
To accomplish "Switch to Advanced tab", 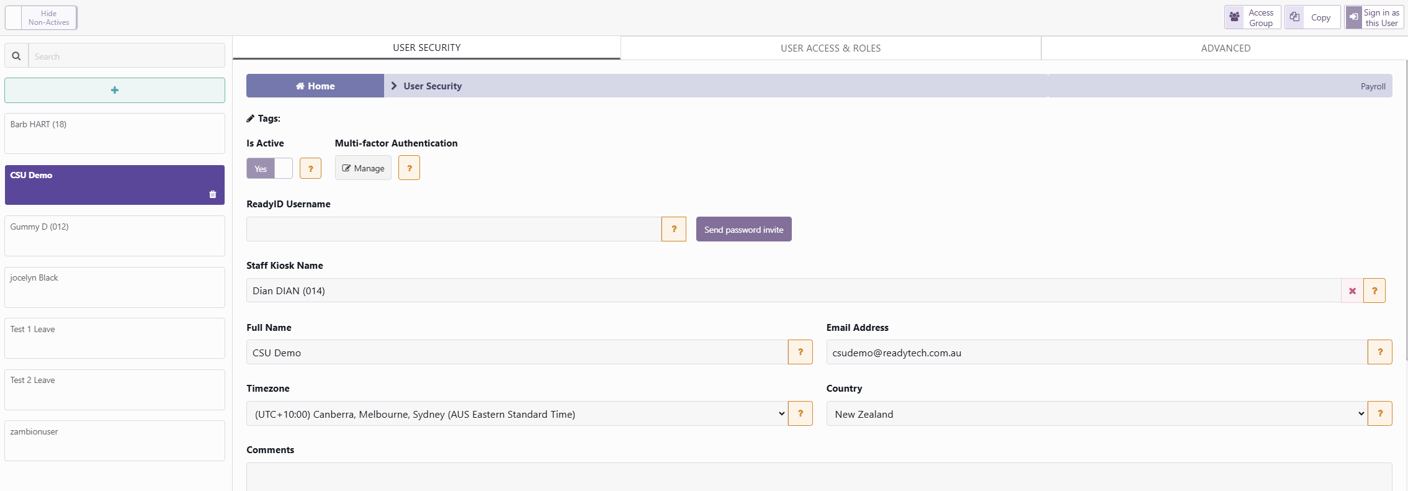I will [1226, 48].
